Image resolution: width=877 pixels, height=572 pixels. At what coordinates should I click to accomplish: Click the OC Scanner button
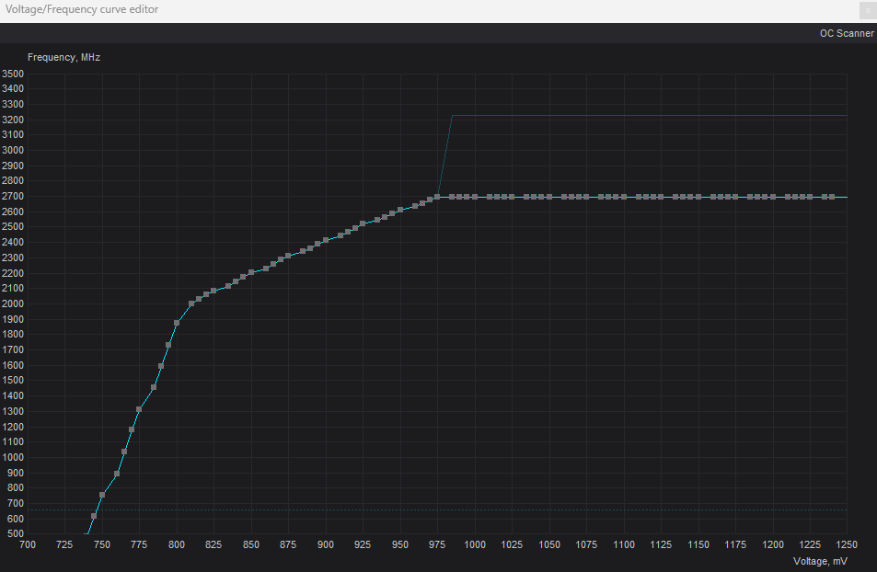(x=846, y=33)
